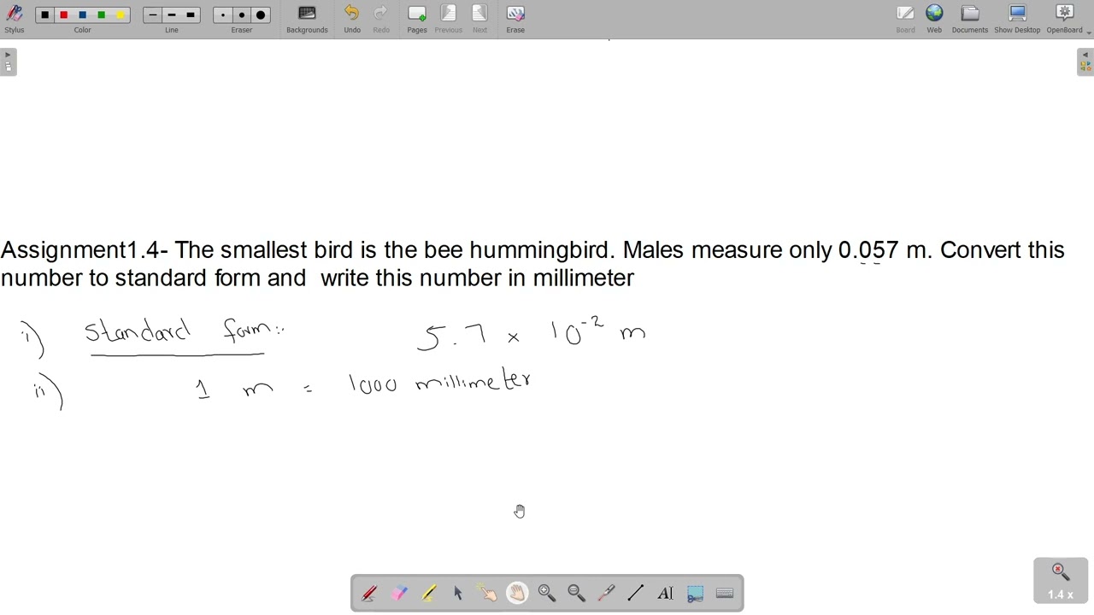Image resolution: width=1094 pixels, height=615 pixels.
Task: Show the virtual keyboard
Action: [725, 594]
